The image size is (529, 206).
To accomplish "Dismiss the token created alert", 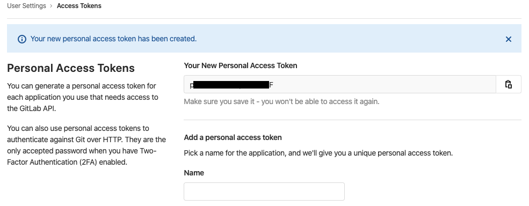I will point(509,39).
